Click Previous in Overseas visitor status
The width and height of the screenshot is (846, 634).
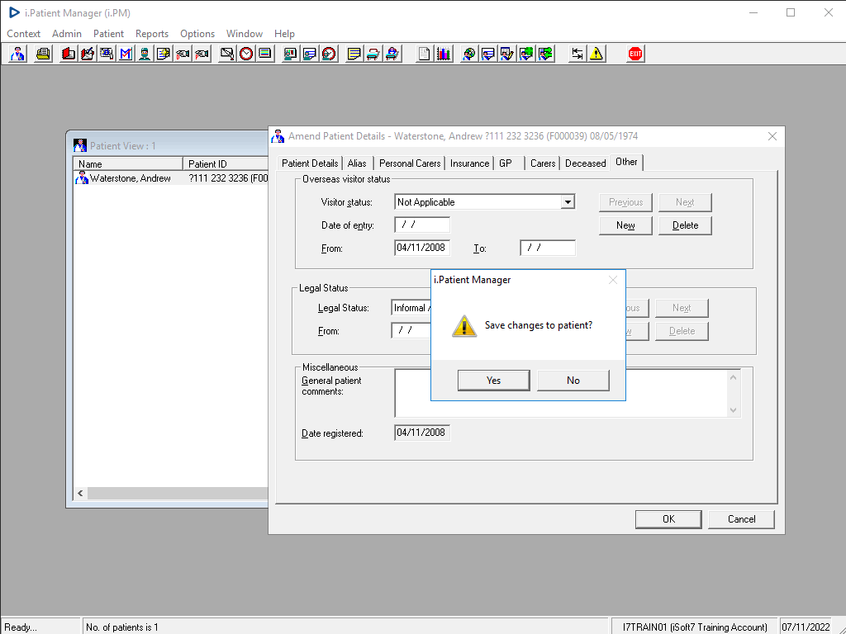click(x=625, y=202)
